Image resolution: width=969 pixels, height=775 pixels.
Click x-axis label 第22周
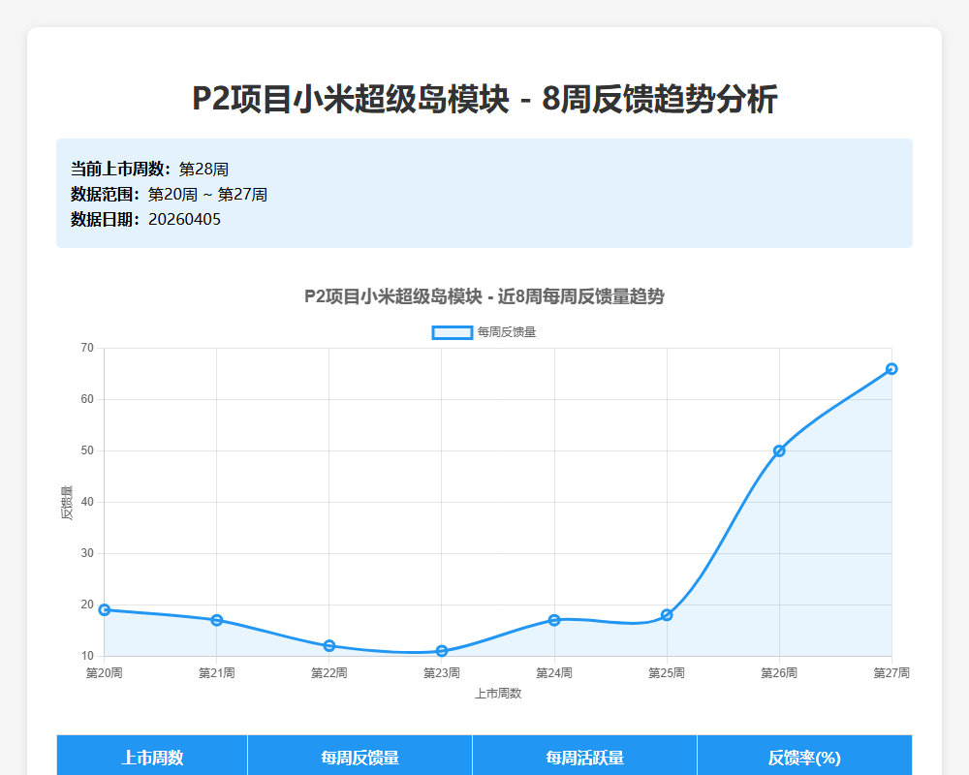tap(329, 673)
